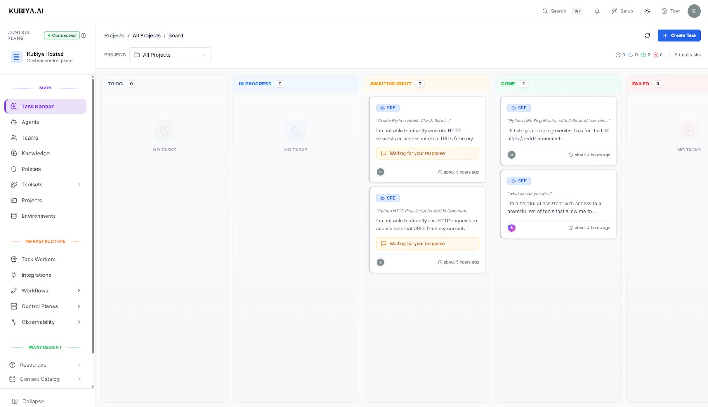The image size is (708, 407).
Task: Open the Create Python Health Check Script card
Action: 427,140
